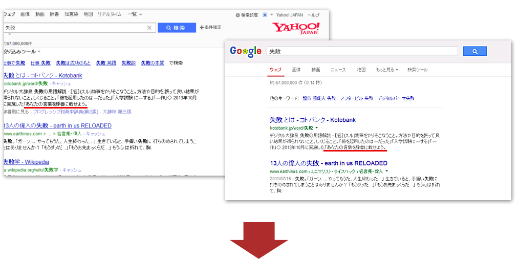
Task: Click the Yahoo! JAPAN text link in header
Action: (x=289, y=15)
